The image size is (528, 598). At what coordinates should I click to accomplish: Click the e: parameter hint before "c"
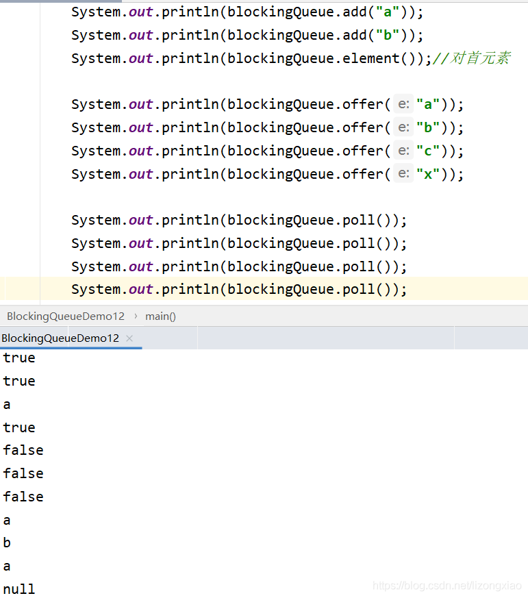(403, 151)
